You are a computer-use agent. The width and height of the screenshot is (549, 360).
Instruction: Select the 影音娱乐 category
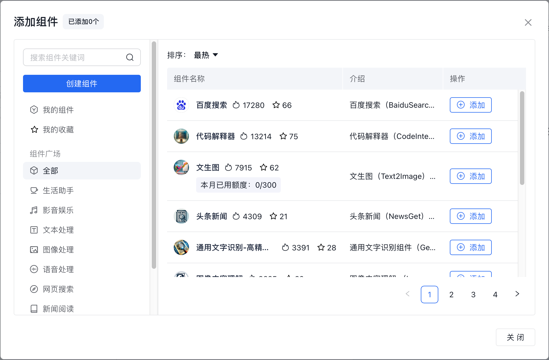pyautogui.click(x=58, y=210)
